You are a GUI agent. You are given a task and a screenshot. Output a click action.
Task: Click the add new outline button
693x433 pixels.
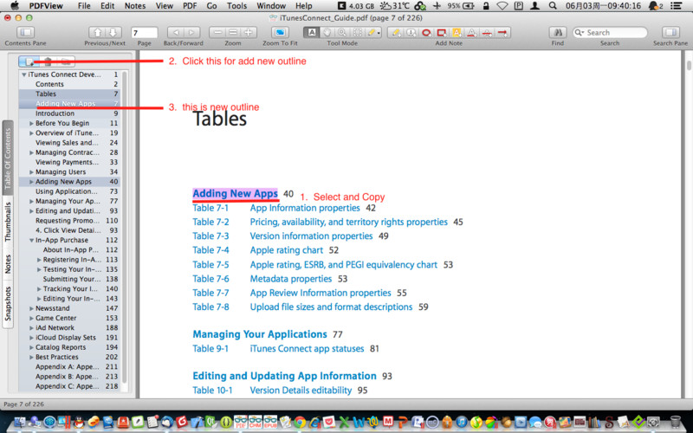29,61
